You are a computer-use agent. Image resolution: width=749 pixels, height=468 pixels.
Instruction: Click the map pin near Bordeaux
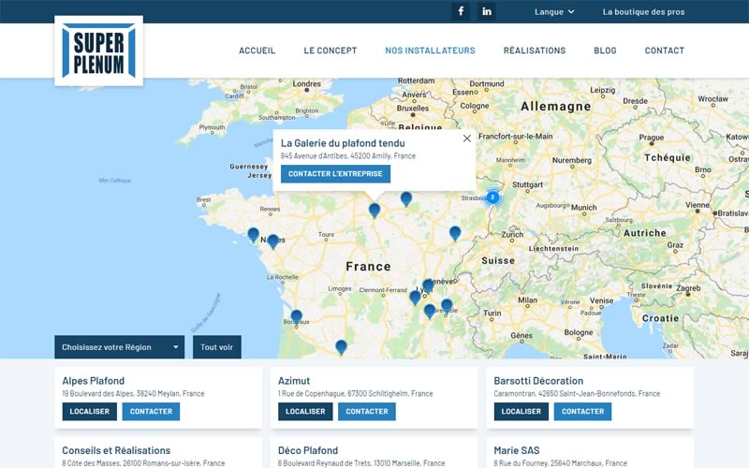point(296,317)
